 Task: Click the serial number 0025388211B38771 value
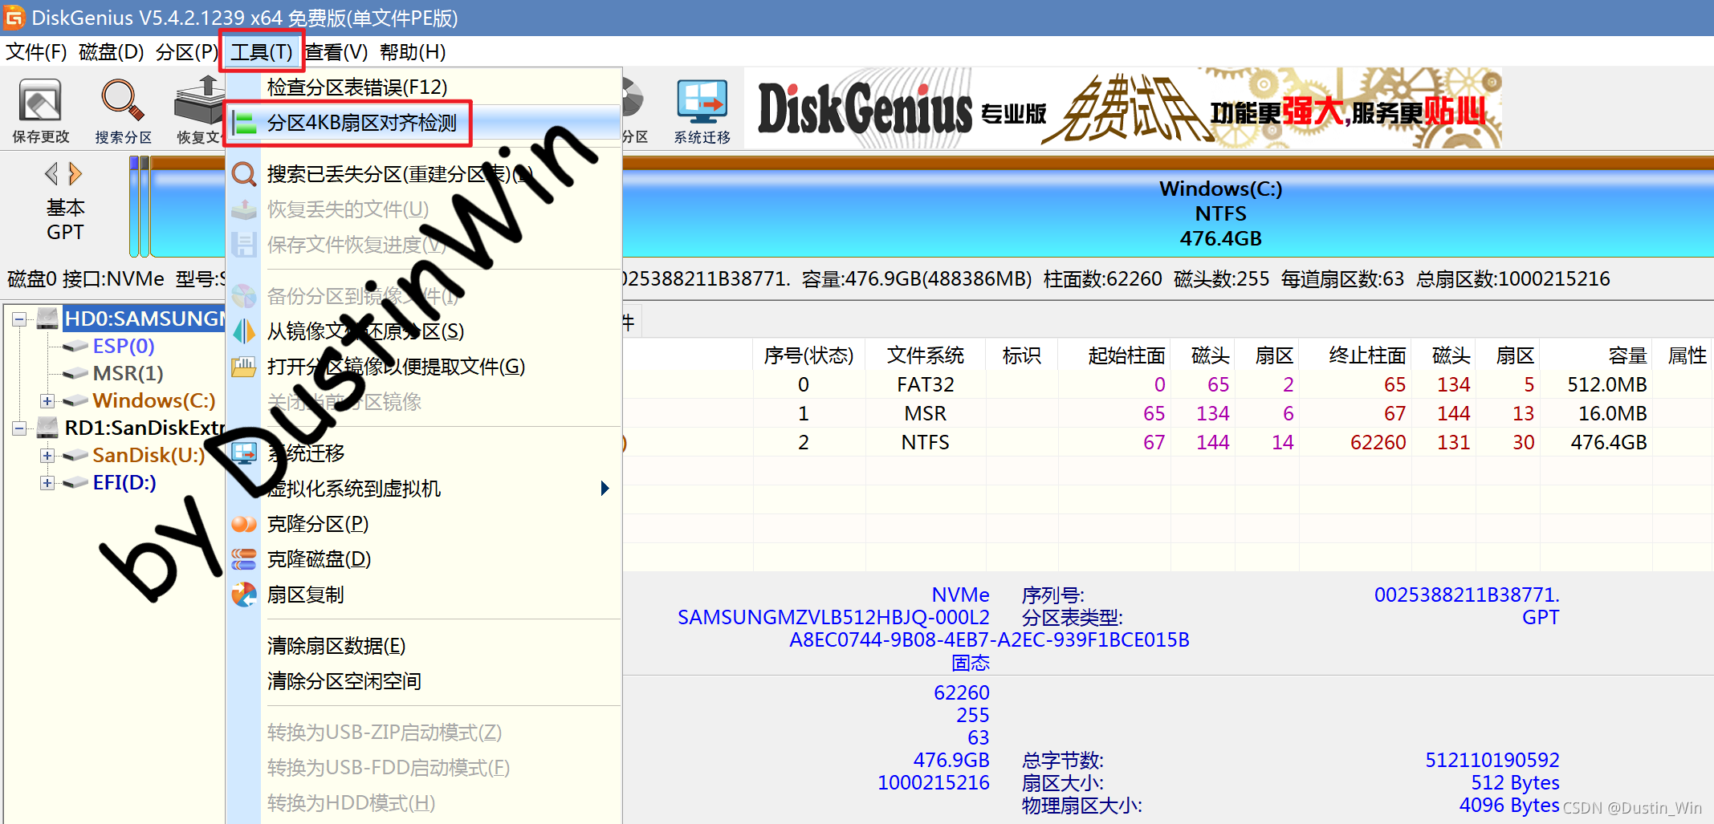tap(1467, 595)
